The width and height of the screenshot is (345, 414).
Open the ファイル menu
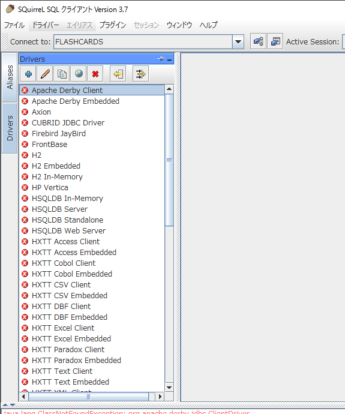click(14, 25)
